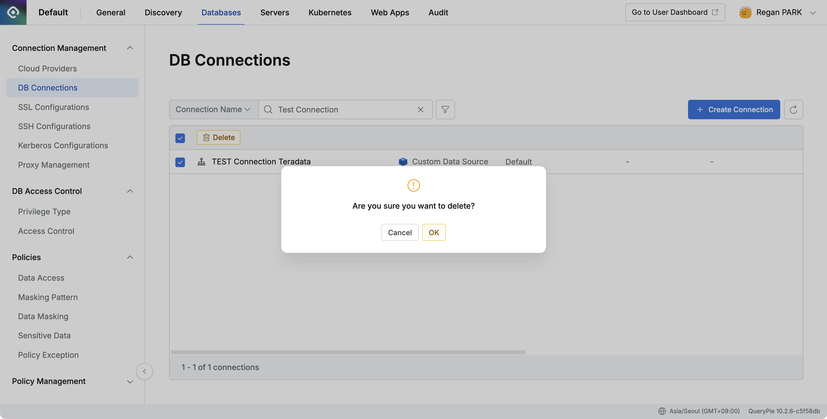Switch to the Servers tab
This screenshot has height=419, width=827.
coord(274,12)
